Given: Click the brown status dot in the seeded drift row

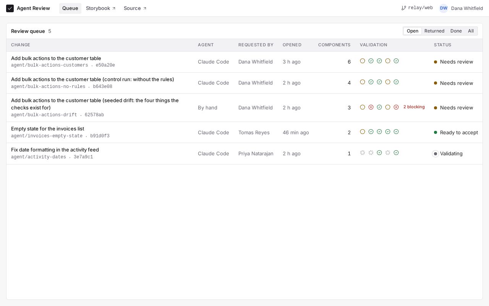Looking at the screenshot, I should pos(436,108).
